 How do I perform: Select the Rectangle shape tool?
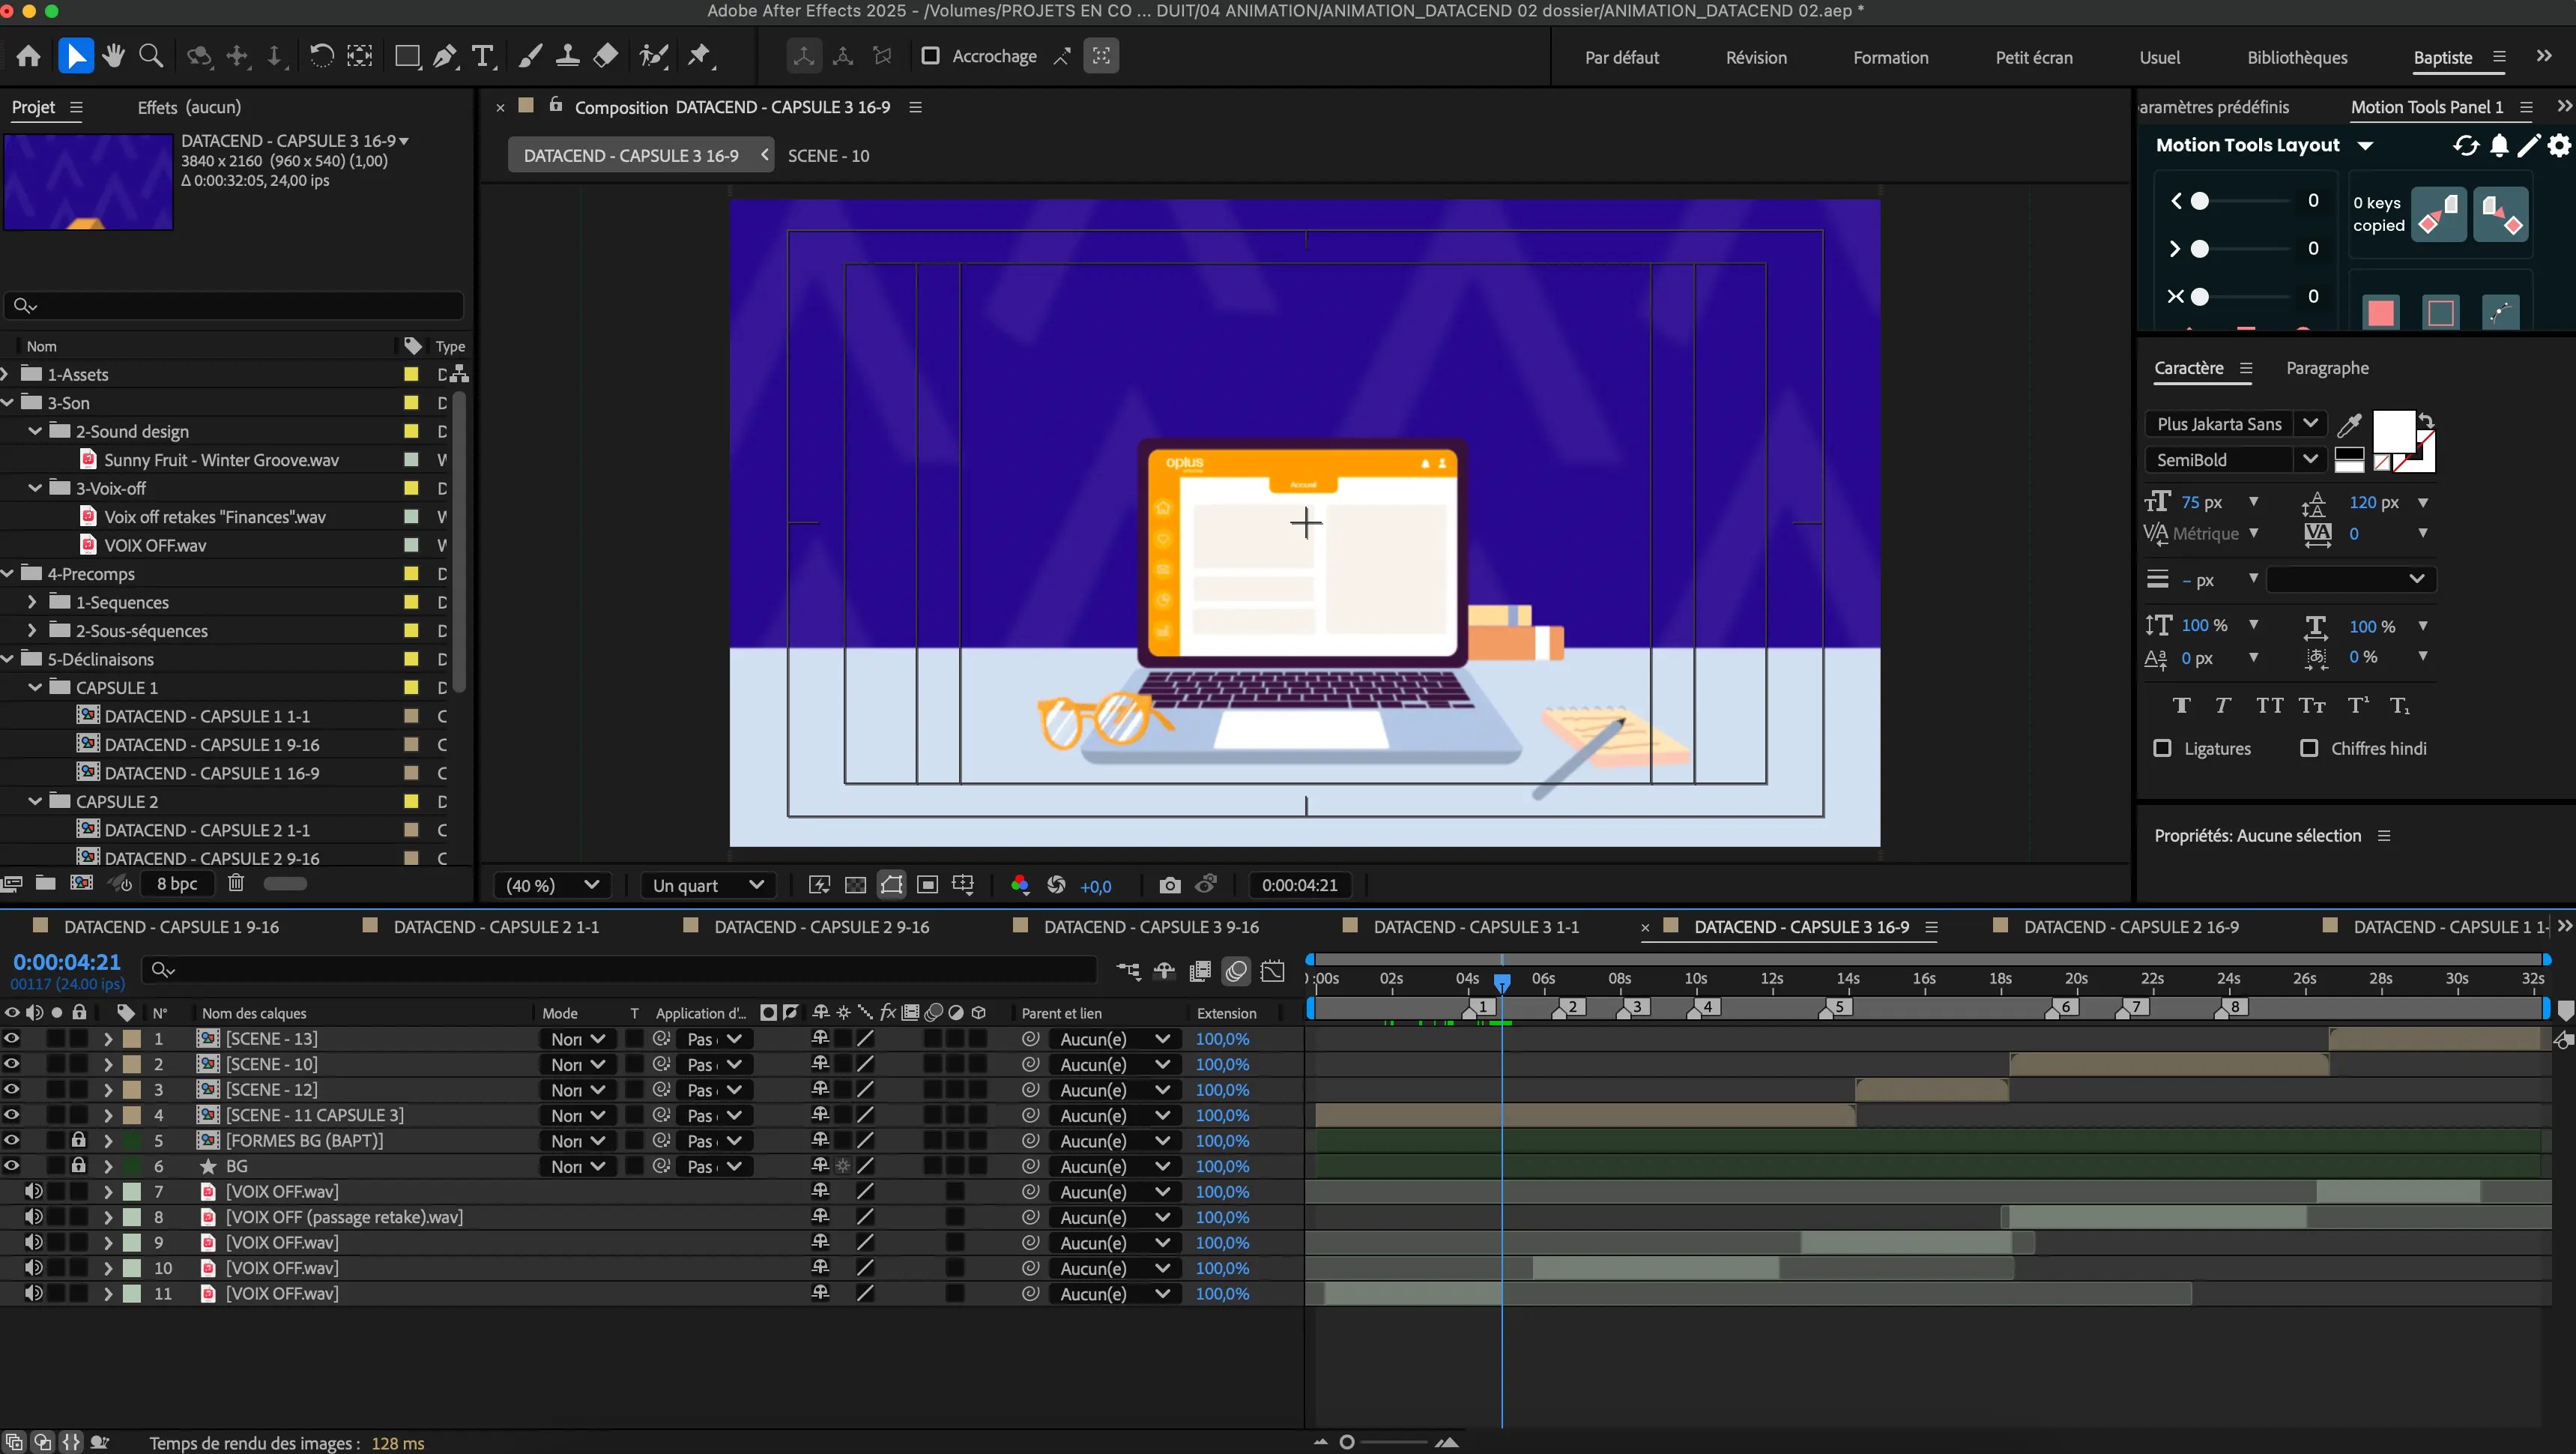pos(407,56)
